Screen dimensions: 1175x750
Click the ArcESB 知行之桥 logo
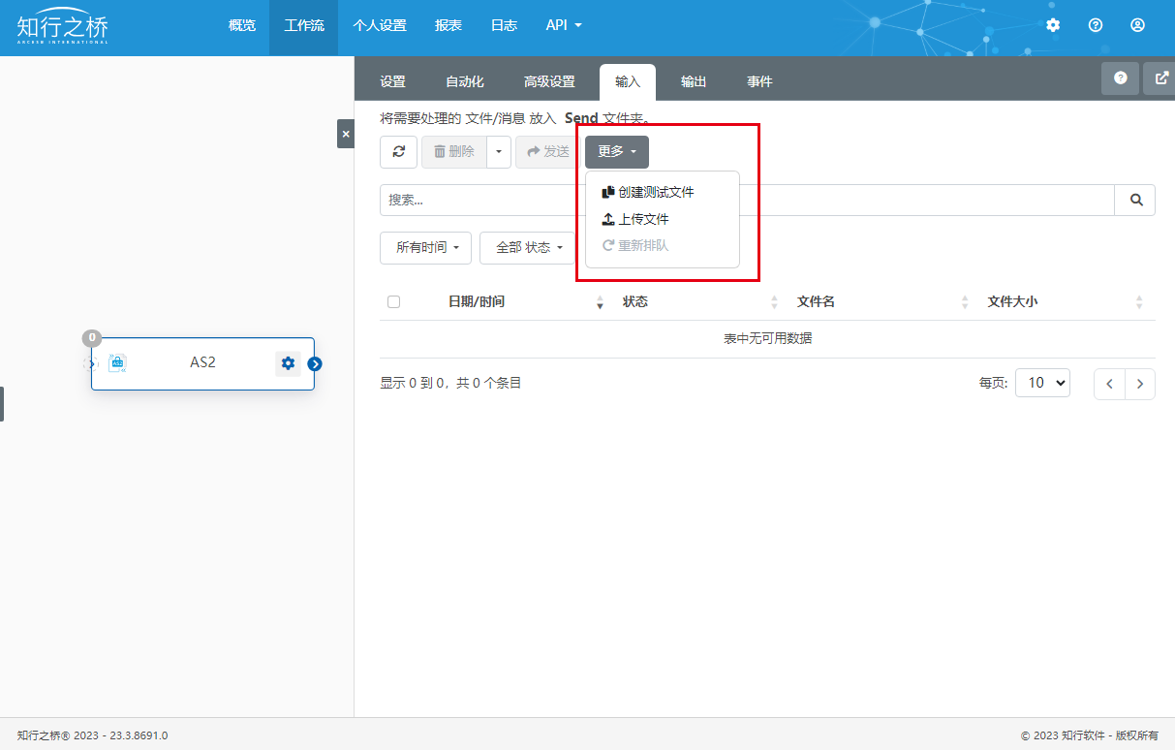pos(63,26)
